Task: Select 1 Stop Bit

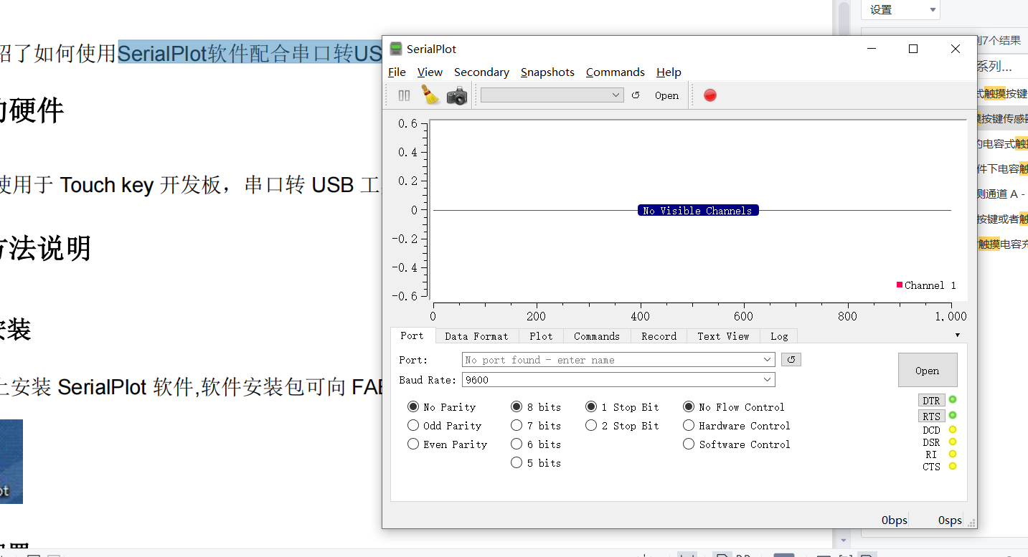Action: click(622, 407)
